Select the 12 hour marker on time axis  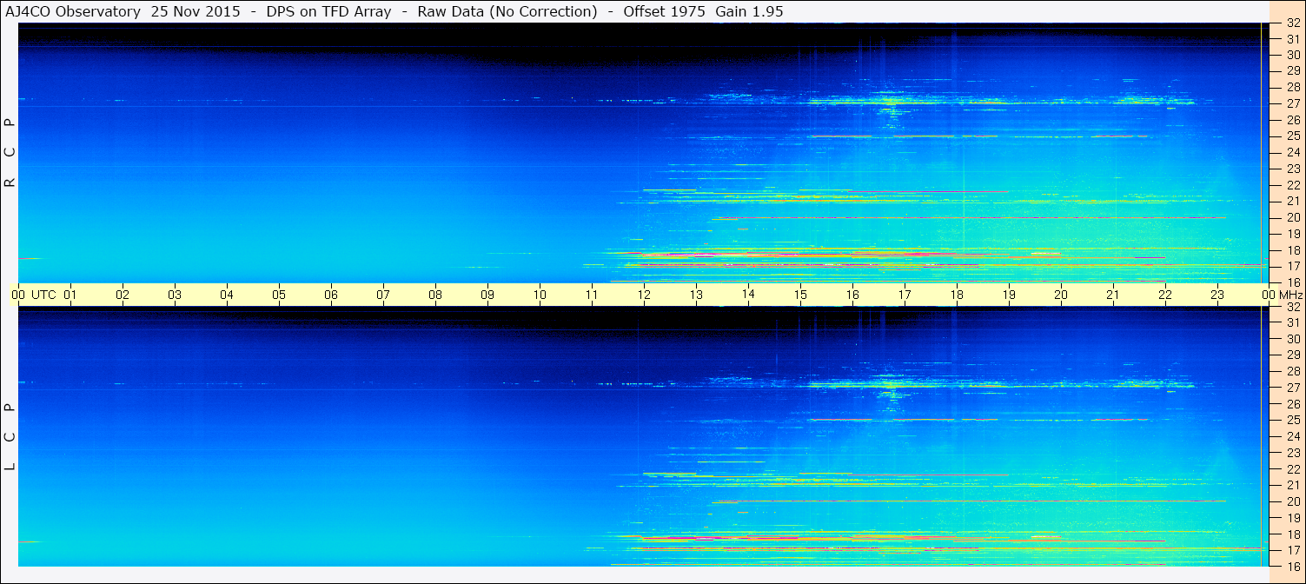tap(644, 295)
